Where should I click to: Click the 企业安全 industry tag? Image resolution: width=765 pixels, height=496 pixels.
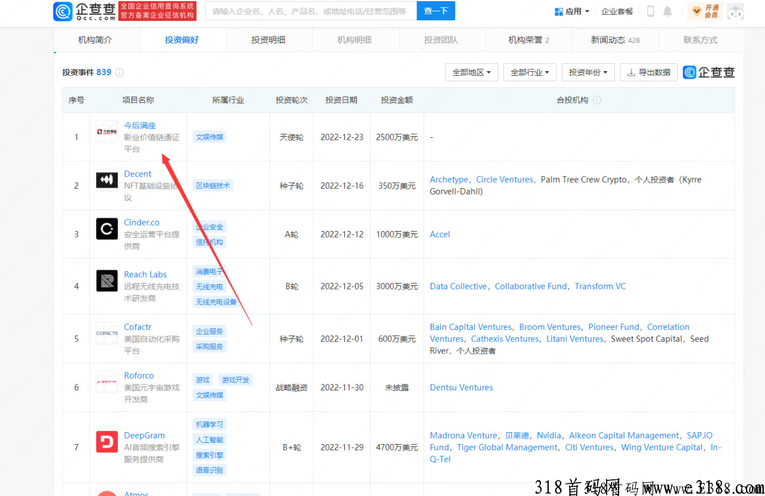click(210, 227)
